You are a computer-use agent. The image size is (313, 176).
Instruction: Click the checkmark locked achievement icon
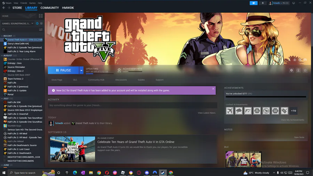coord(284,111)
